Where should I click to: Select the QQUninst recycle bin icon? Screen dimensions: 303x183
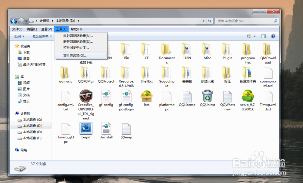point(207,96)
